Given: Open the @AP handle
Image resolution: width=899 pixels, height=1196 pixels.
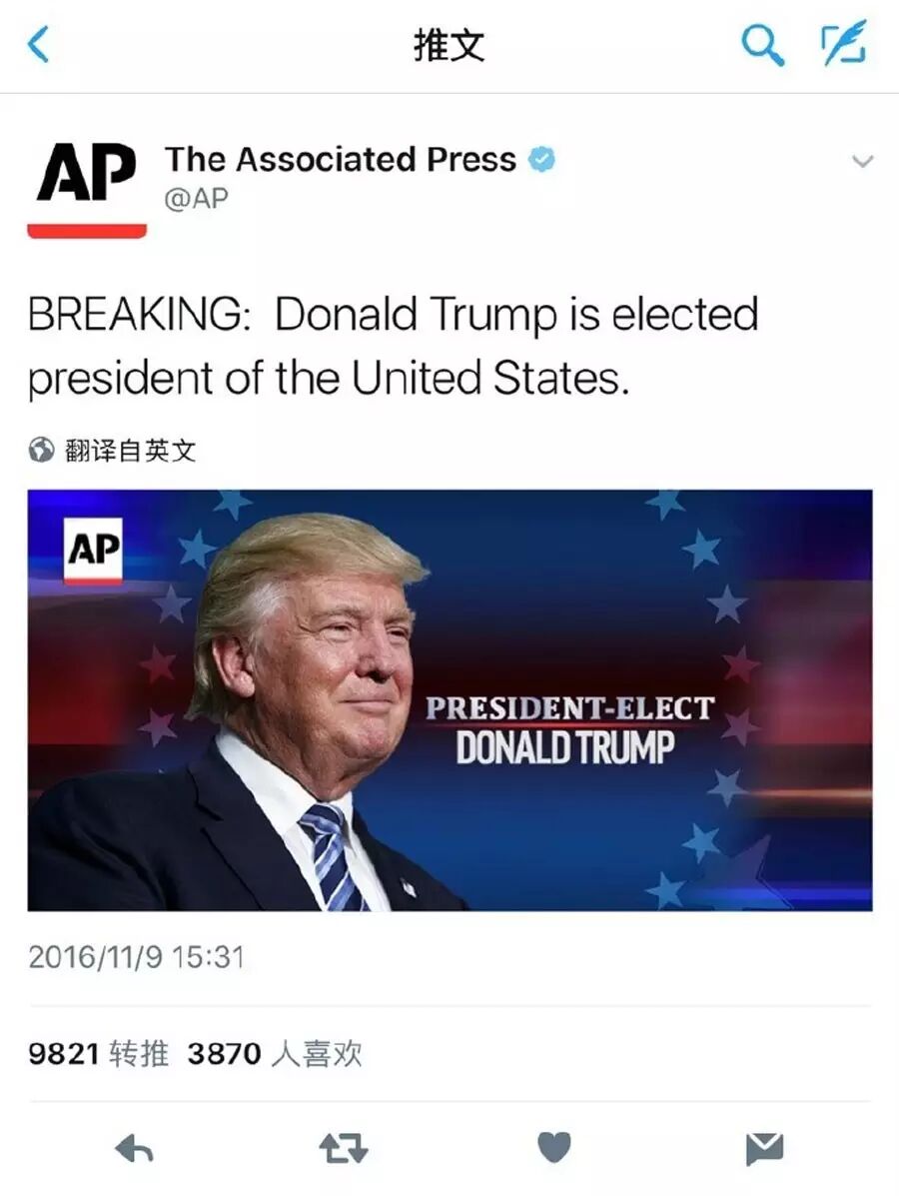Looking at the screenshot, I should tap(196, 198).
